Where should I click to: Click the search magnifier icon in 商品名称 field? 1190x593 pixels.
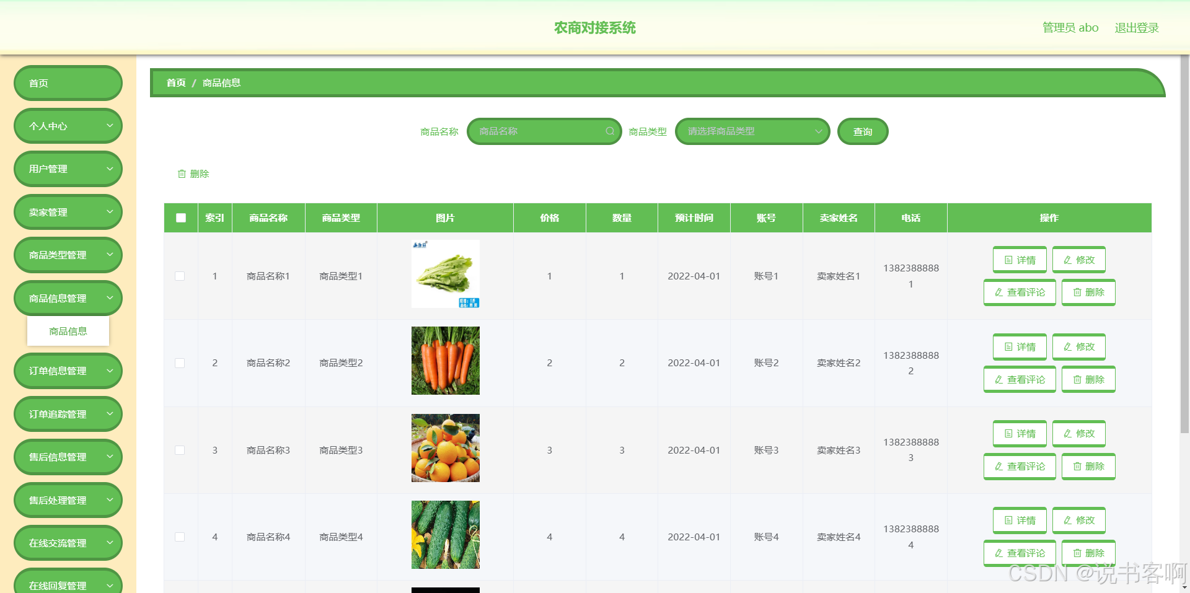(x=610, y=131)
